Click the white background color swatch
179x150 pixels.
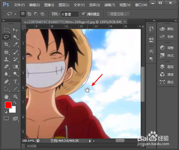tap(14, 110)
